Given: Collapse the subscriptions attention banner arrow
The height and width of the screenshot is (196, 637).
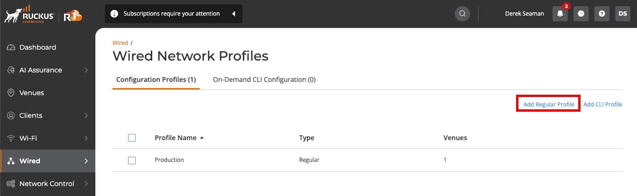Looking at the screenshot, I should click(x=233, y=14).
